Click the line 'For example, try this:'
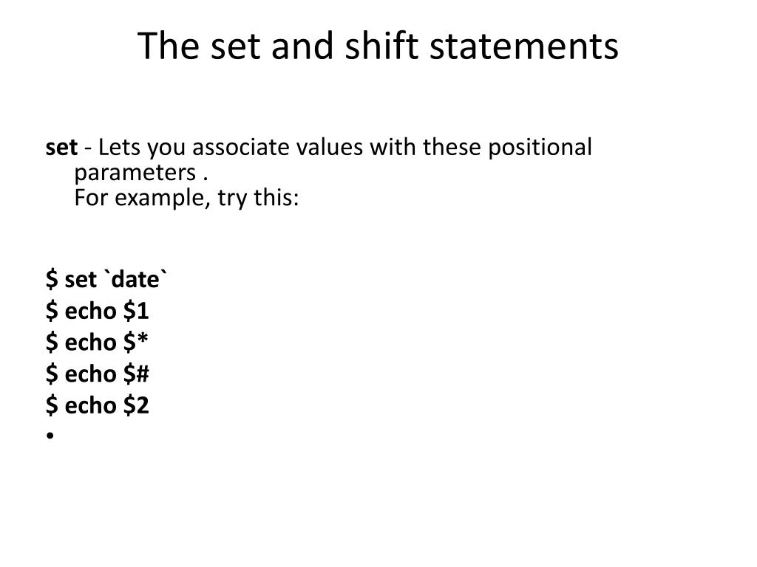757x567 pixels. [186, 198]
